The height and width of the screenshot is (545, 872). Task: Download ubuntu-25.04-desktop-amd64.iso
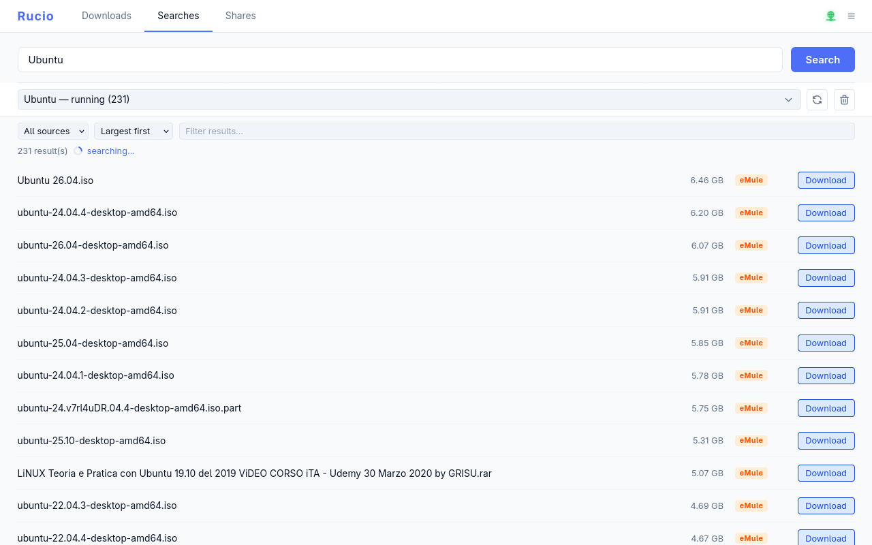pos(826,343)
